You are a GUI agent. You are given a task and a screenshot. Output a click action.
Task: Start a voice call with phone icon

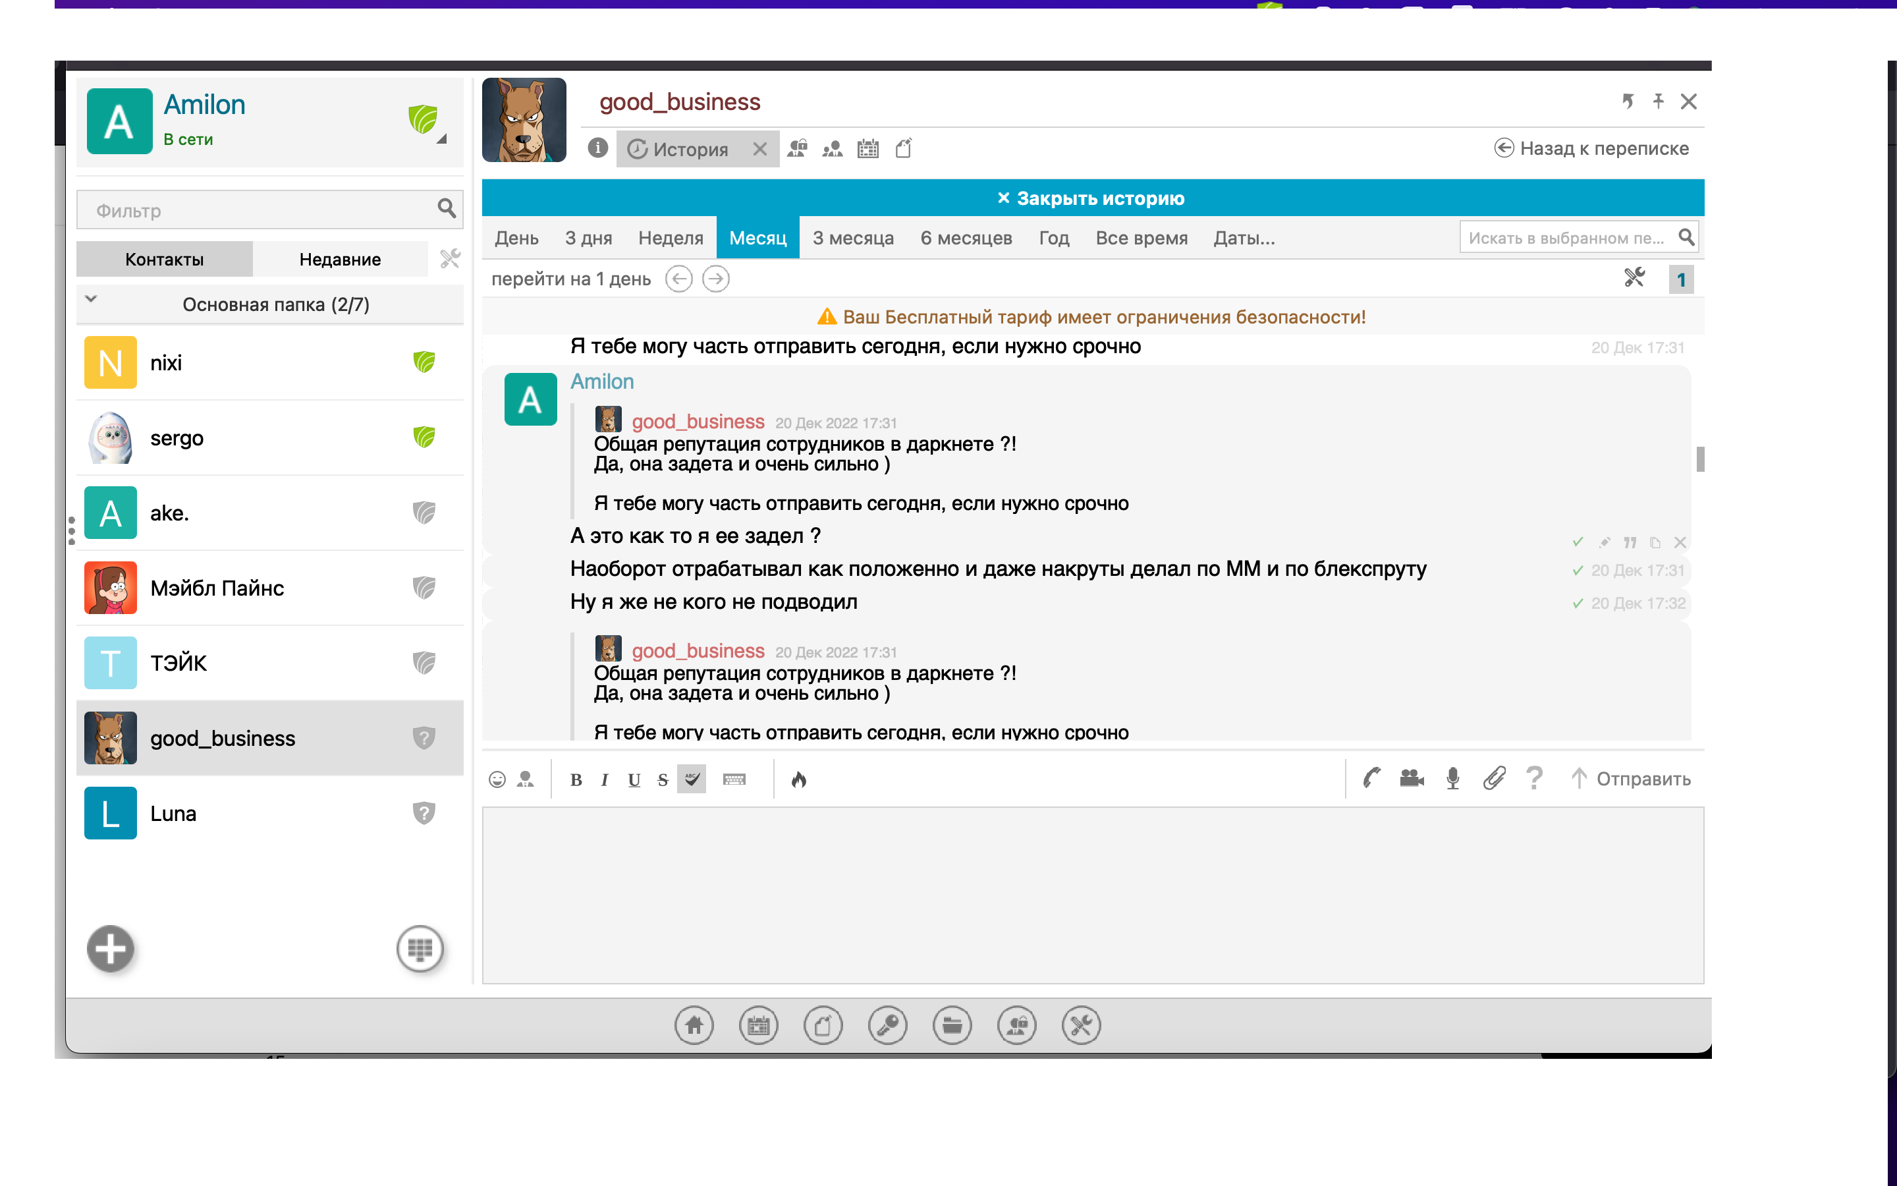pos(1371,778)
